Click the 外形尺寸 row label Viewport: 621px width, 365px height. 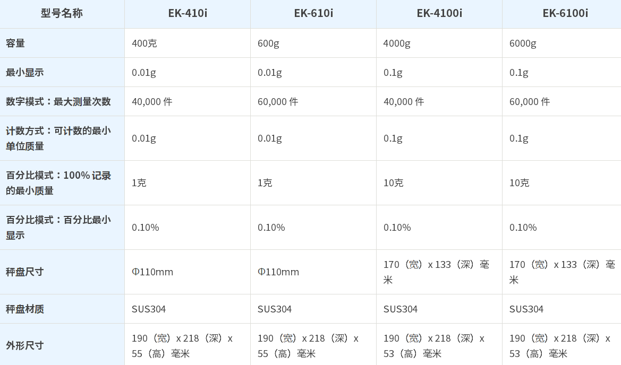click(25, 345)
